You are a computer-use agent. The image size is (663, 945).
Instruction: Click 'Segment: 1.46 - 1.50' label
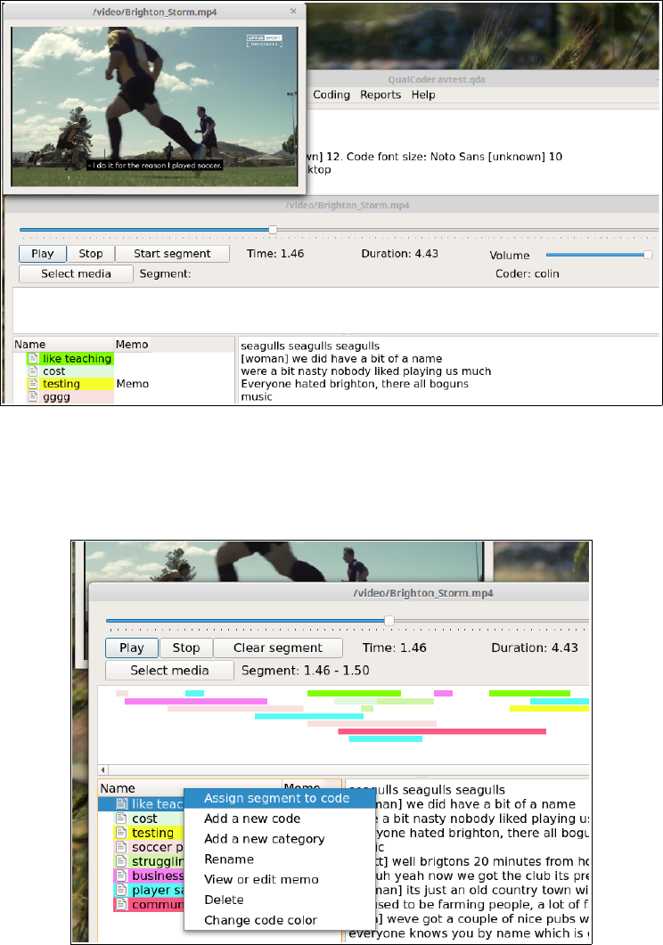coord(306,670)
